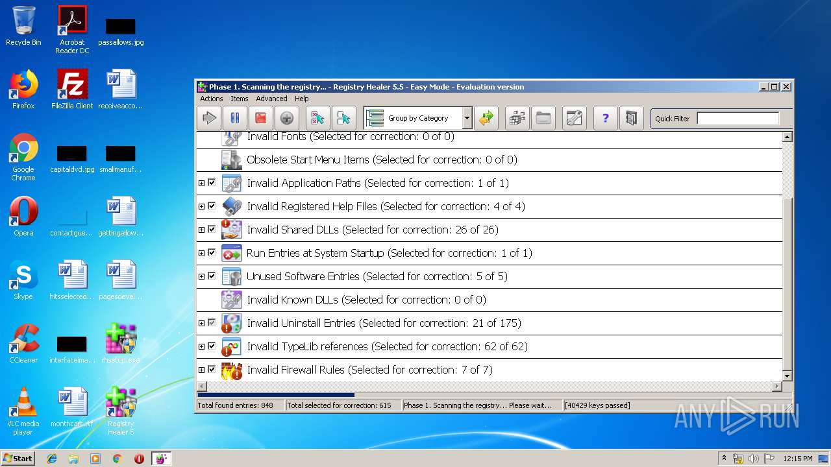Viewport: 831px width, 467px height.
Task: Click the folder toolbar icon
Action: pos(543,118)
